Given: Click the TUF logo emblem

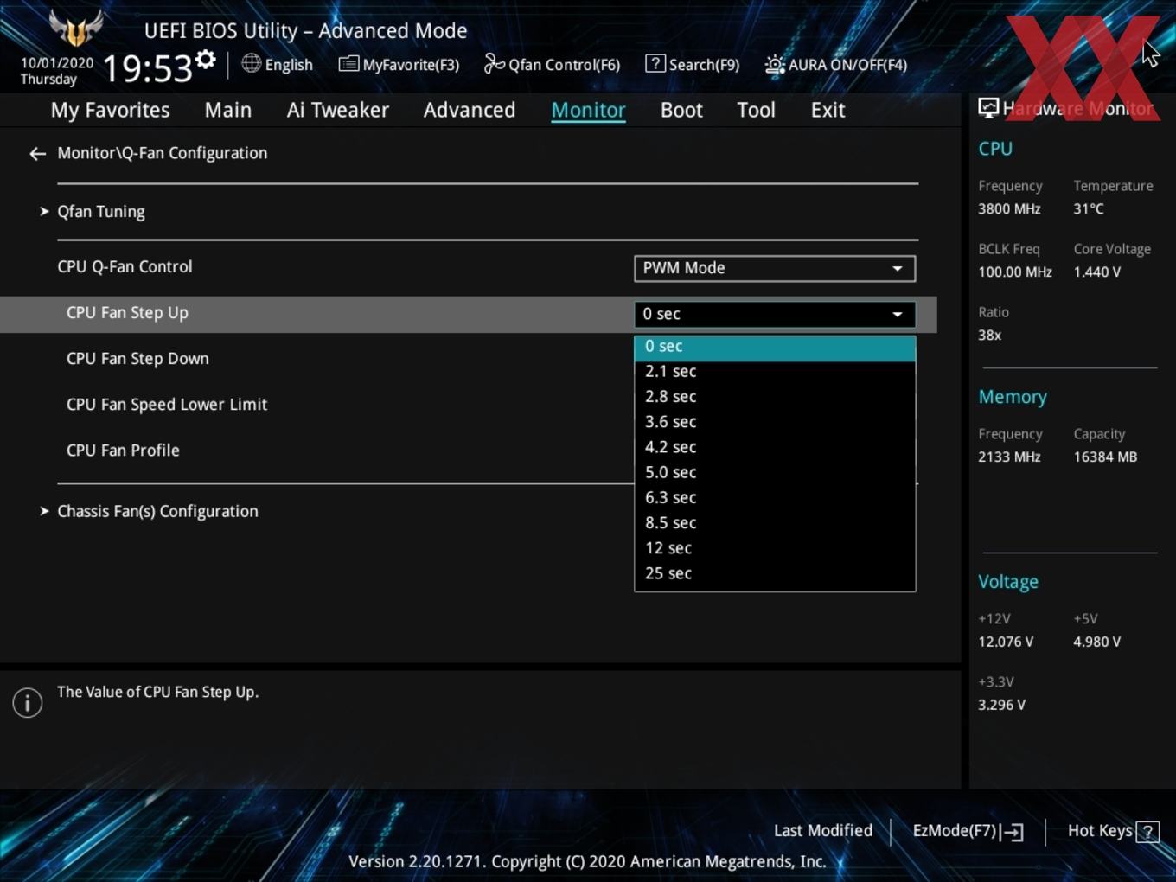Looking at the screenshot, I should click(75, 28).
